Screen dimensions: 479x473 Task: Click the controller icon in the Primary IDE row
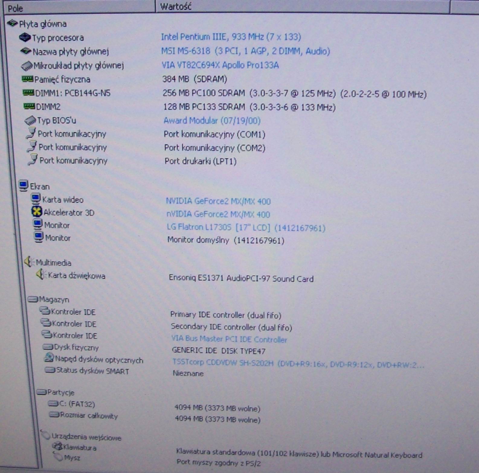point(45,311)
